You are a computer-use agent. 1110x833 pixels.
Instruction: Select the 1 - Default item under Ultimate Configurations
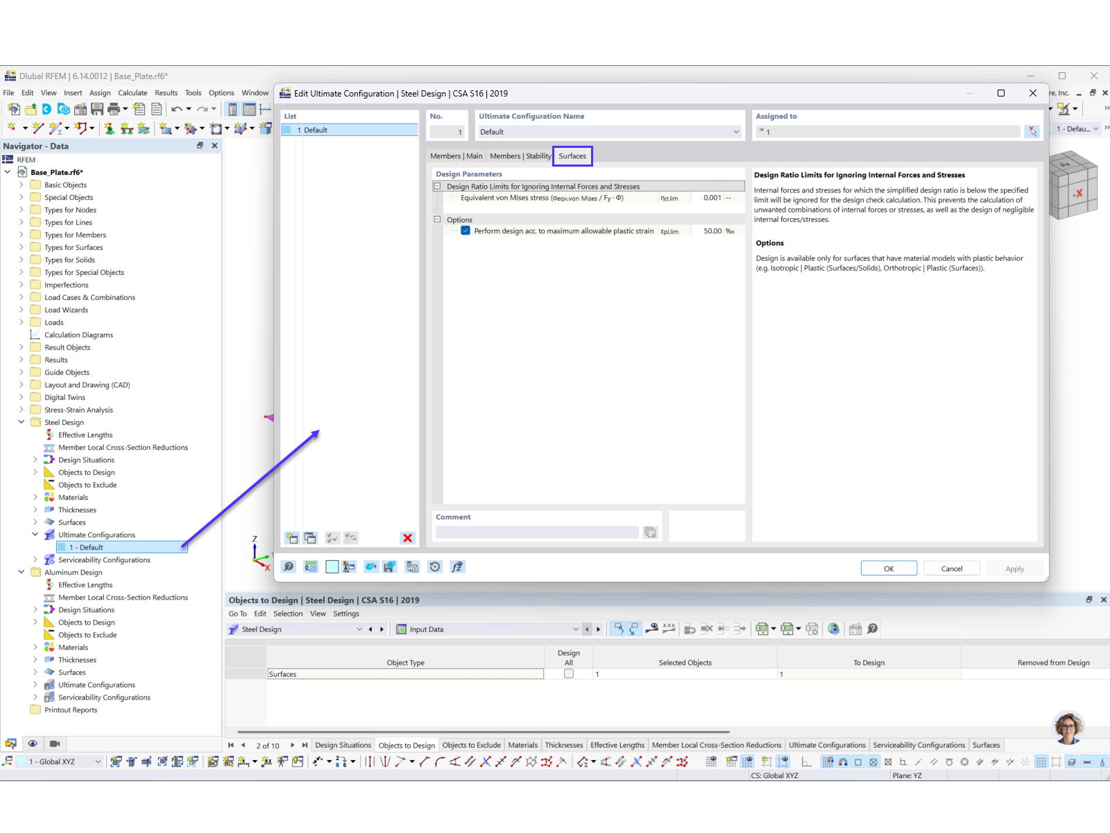121,548
